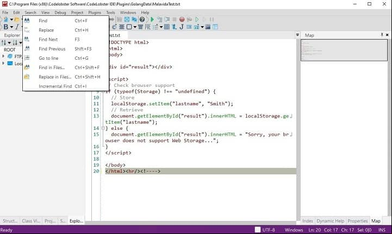
Task: Switch to the Struct tab
Action: pyautogui.click(x=10, y=221)
